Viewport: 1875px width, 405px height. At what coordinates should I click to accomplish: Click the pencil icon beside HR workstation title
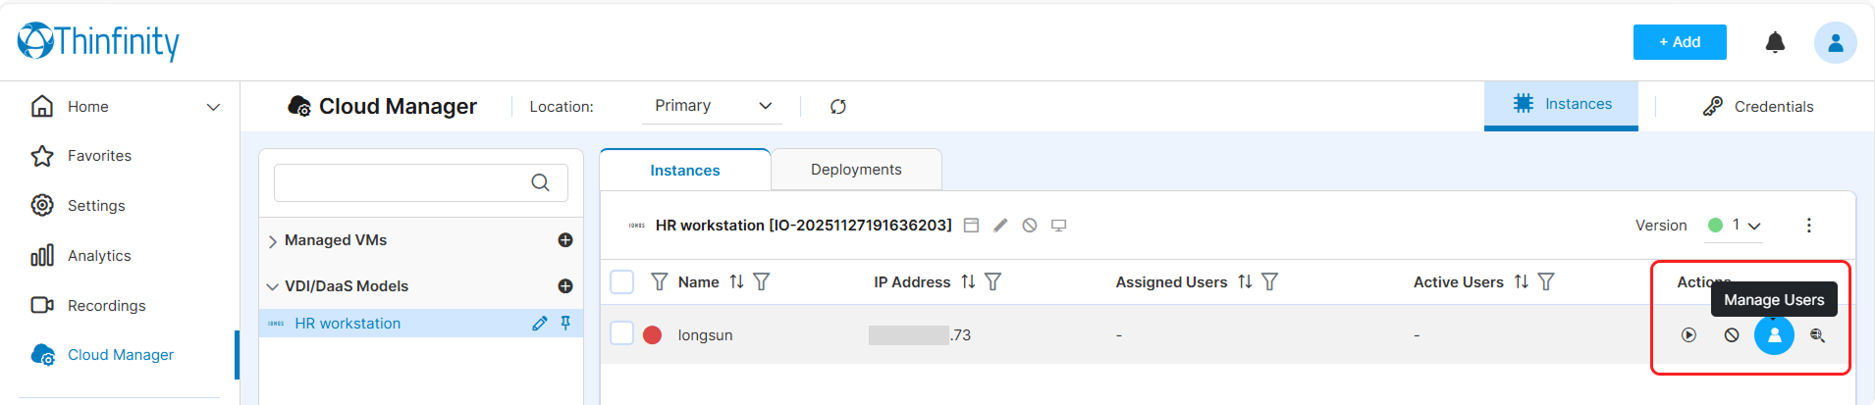click(1000, 226)
